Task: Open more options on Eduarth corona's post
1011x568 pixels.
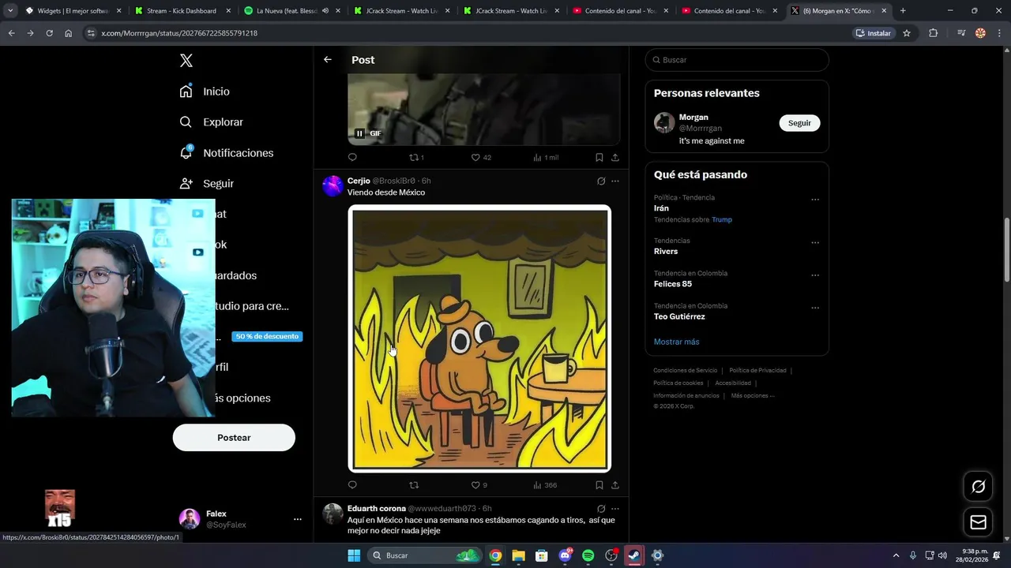Action: point(615,509)
